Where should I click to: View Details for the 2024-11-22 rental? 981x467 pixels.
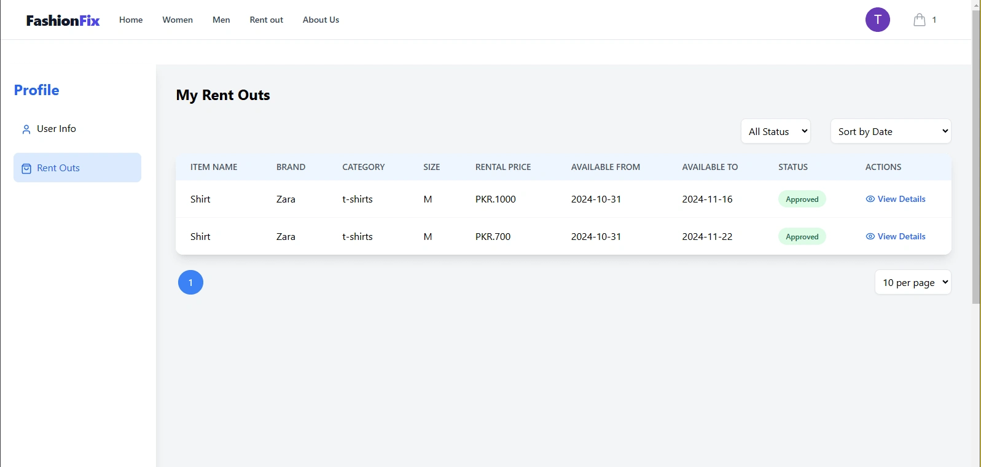901,236
